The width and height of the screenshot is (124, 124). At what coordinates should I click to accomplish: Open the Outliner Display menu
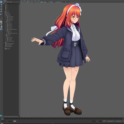[5, 2]
